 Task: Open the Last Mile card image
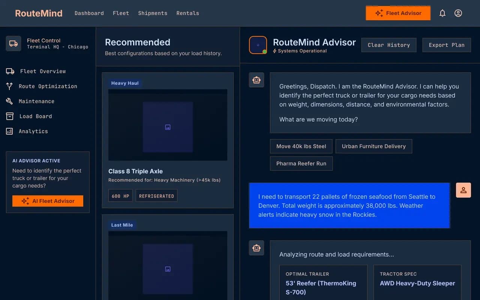pos(168,265)
